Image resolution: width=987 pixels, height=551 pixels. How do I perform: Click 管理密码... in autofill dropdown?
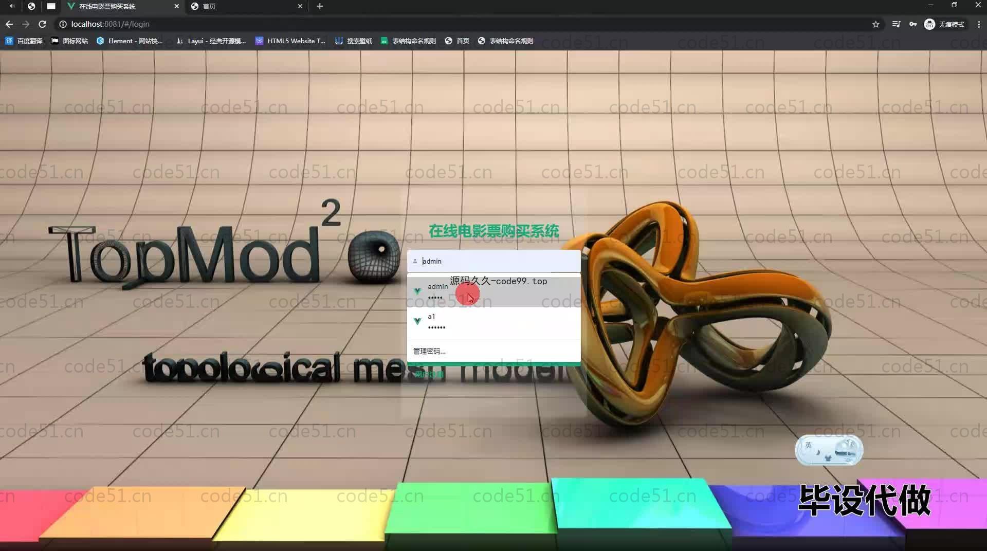pos(429,351)
